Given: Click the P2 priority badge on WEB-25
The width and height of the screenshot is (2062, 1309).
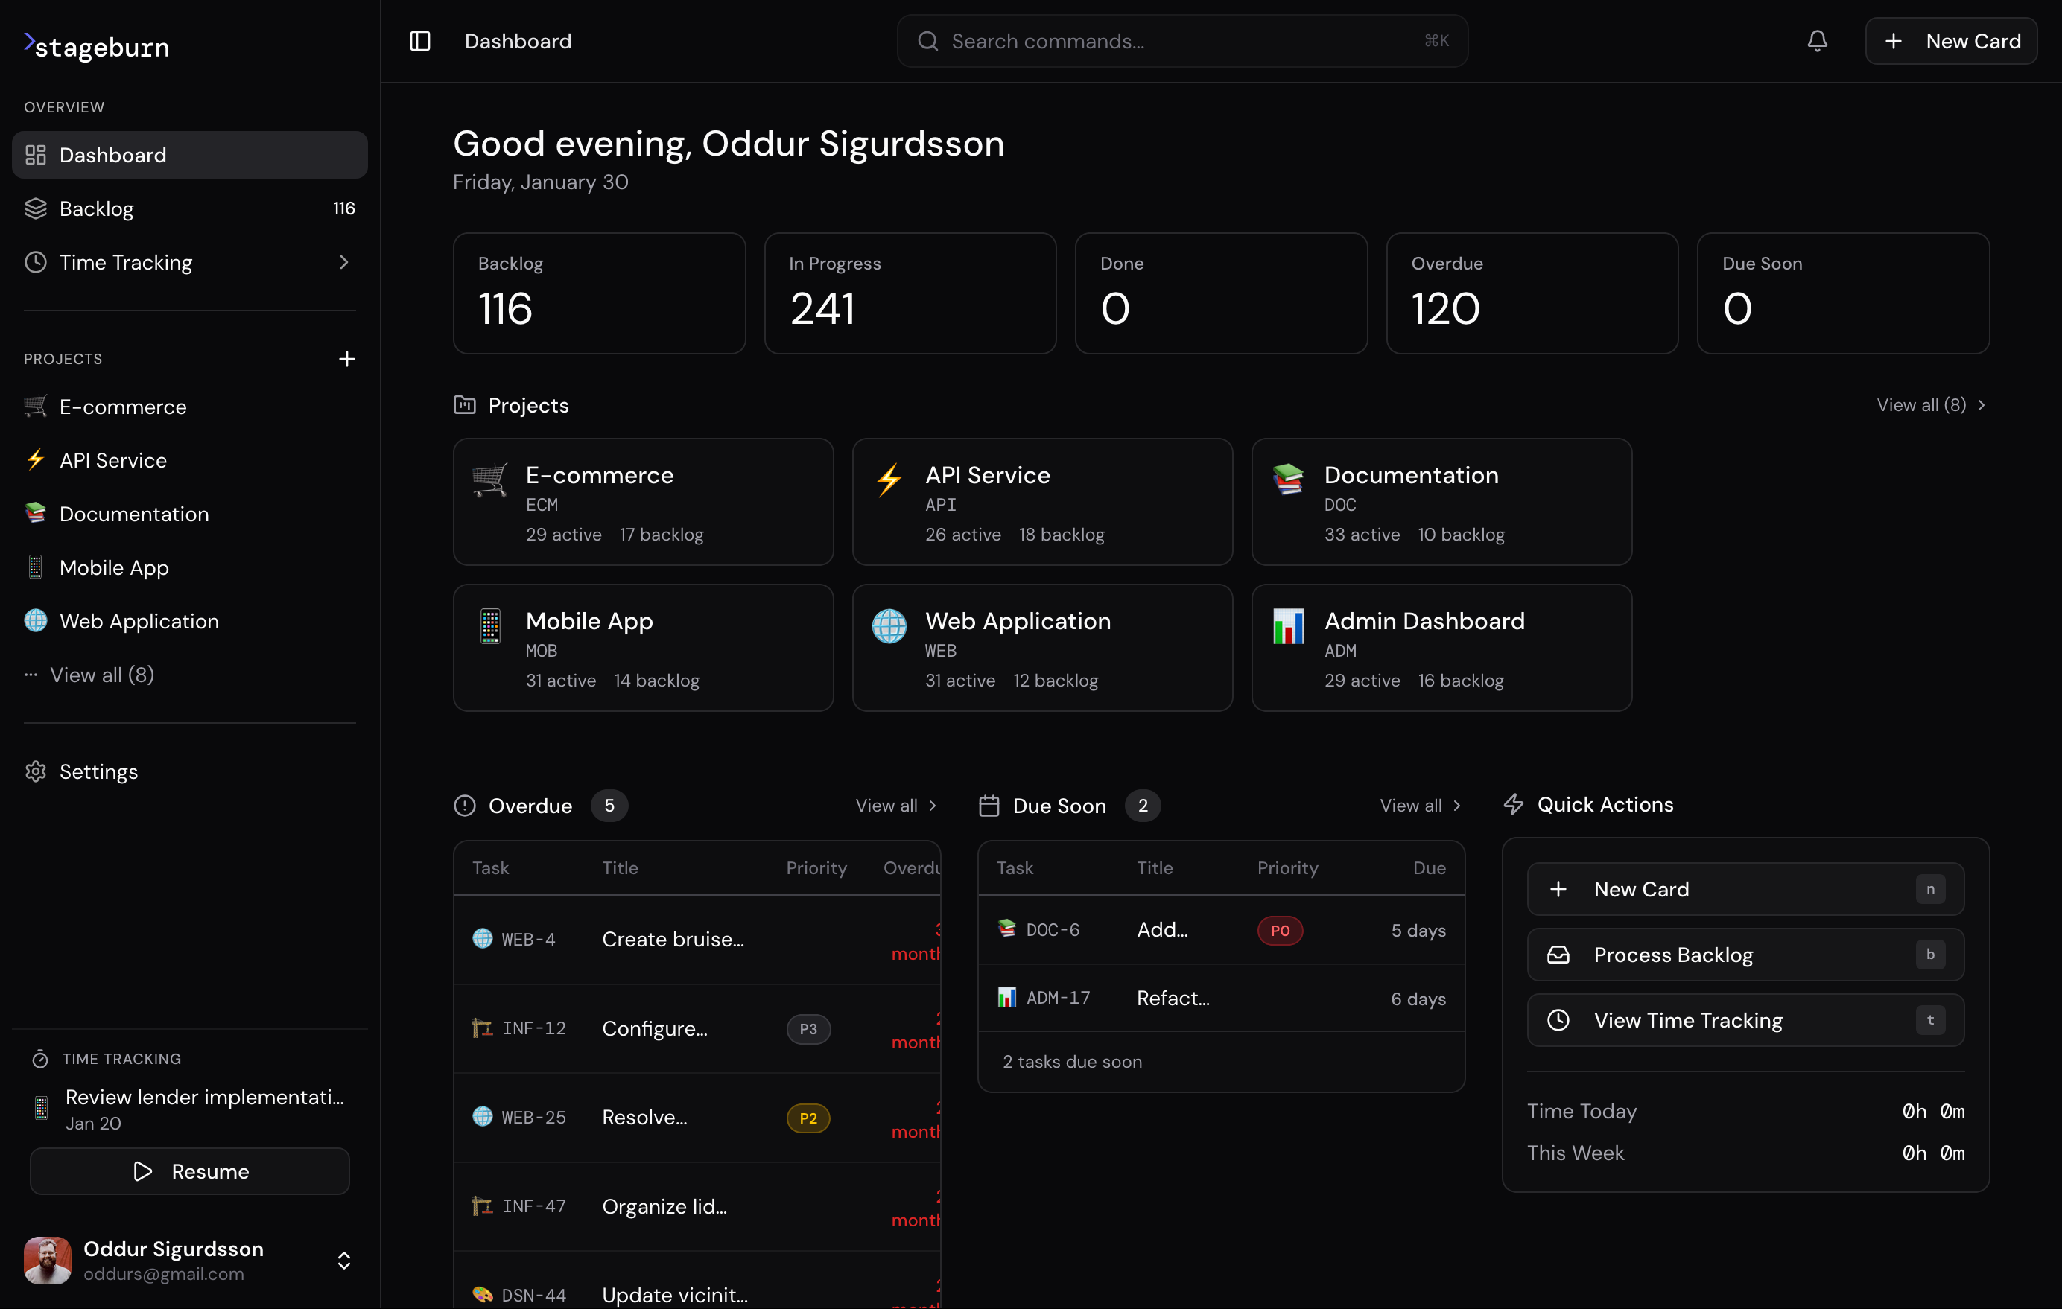Looking at the screenshot, I should pyautogui.click(x=807, y=1117).
